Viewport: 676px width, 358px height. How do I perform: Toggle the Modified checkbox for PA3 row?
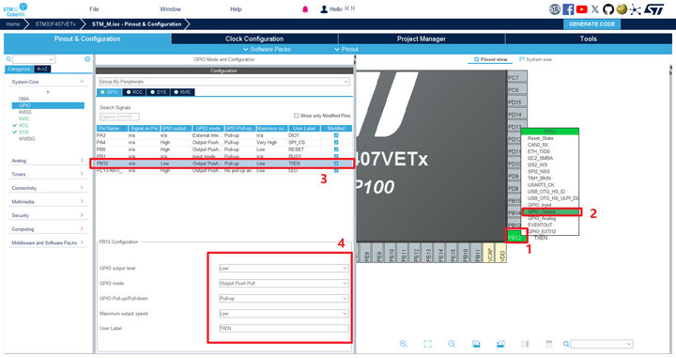[x=336, y=135]
